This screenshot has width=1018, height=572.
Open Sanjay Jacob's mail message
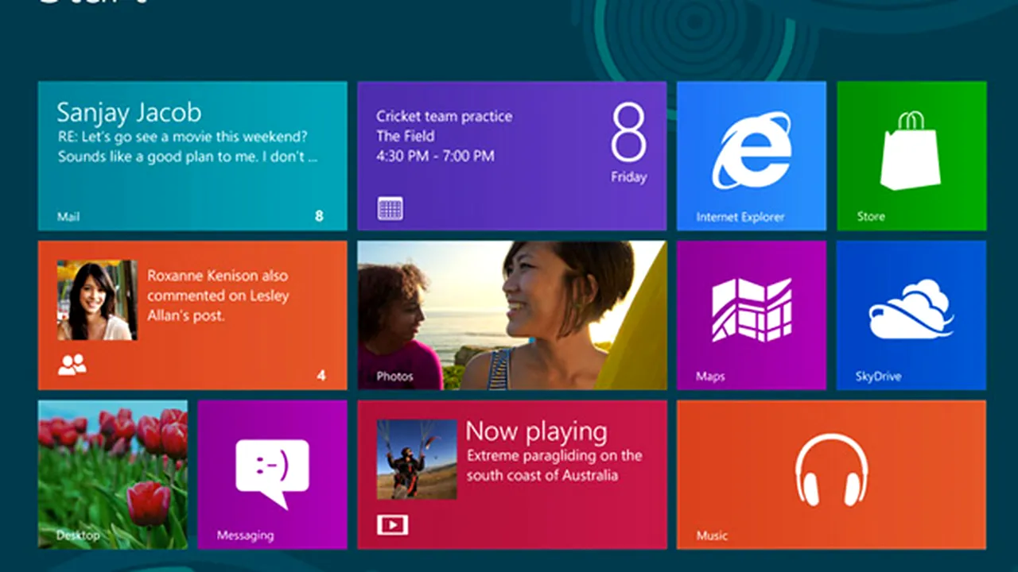tap(192, 156)
